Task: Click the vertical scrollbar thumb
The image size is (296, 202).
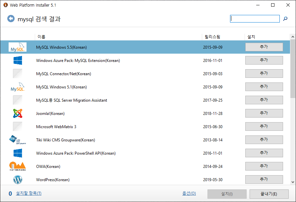Action: tap(293, 69)
